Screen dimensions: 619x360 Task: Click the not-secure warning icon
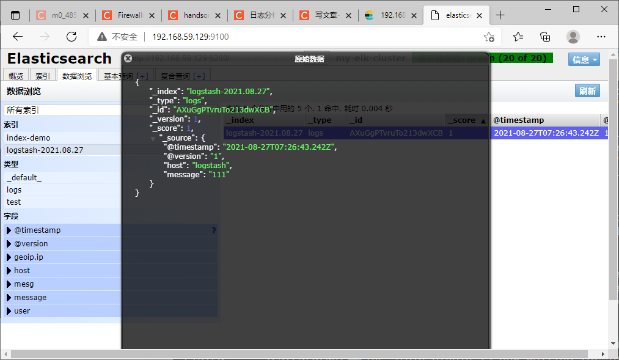[x=102, y=37]
